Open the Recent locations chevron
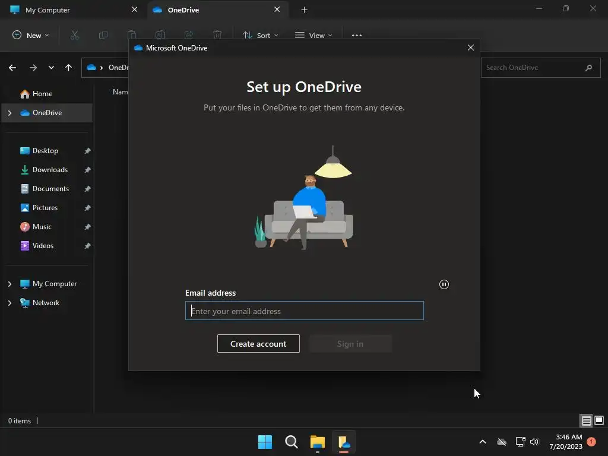The image size is (608, 456). (x=51, y=68)
